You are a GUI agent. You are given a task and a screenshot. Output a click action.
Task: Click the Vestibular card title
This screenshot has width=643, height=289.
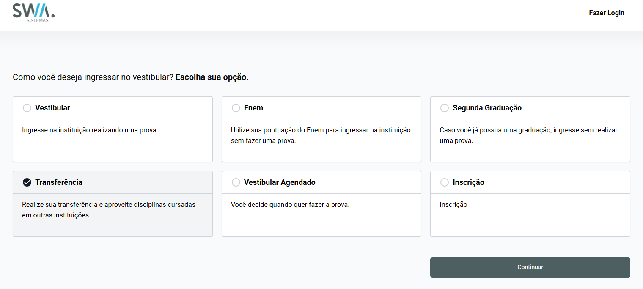click(x=52, y=108)
